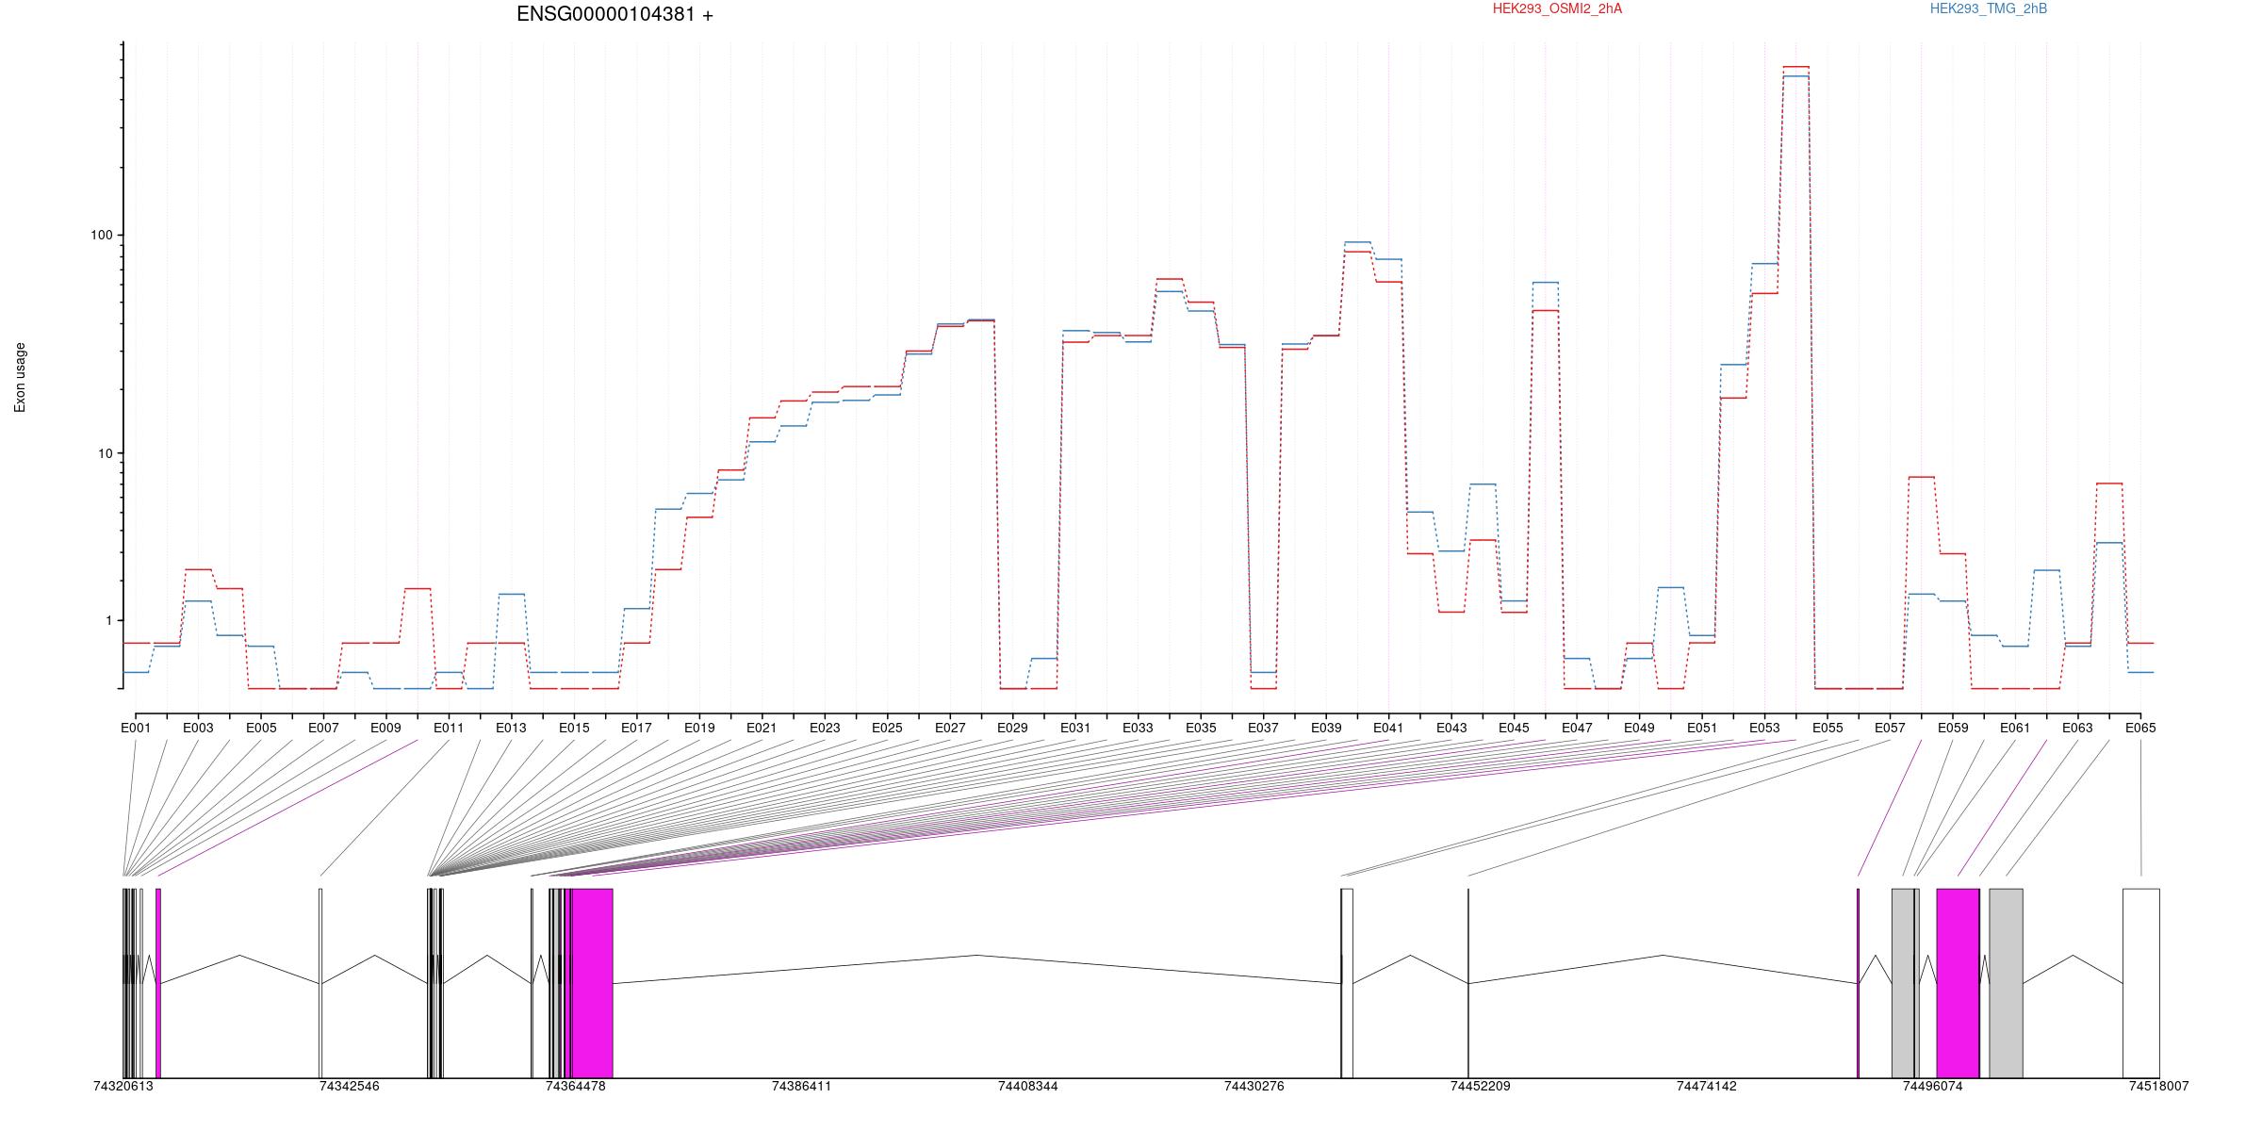
Task: Click the small magenta exon box near 74320613
Action: pos(158,983)
